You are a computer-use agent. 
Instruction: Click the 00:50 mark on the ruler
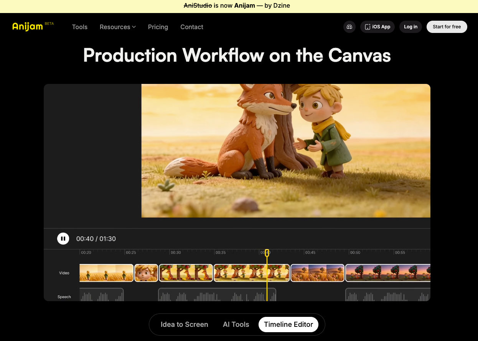[x=355, y=252]
